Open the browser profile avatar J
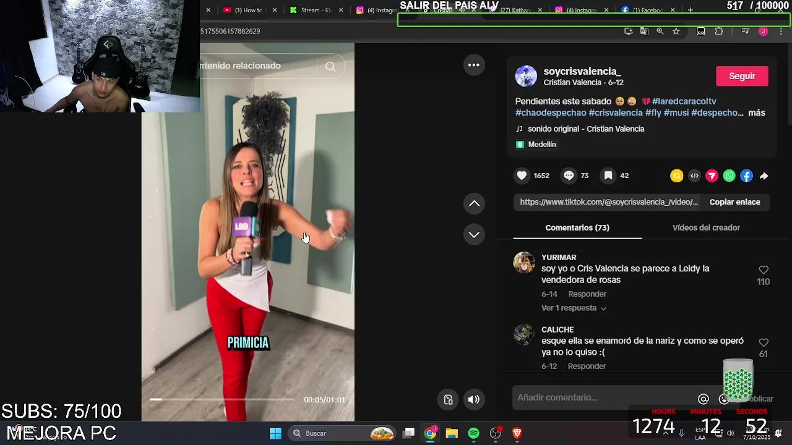 pos(763,31)
